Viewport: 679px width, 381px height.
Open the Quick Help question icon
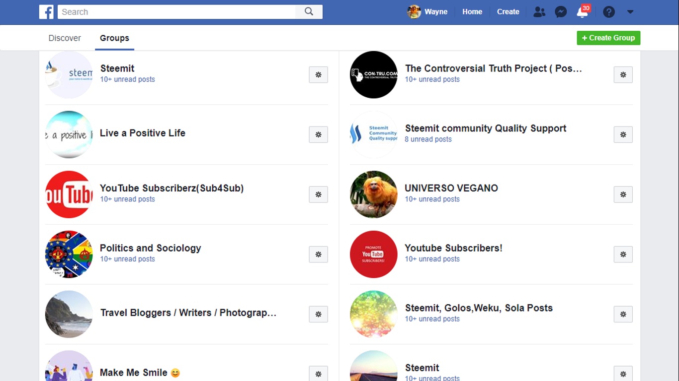click(x=609, y=12)
